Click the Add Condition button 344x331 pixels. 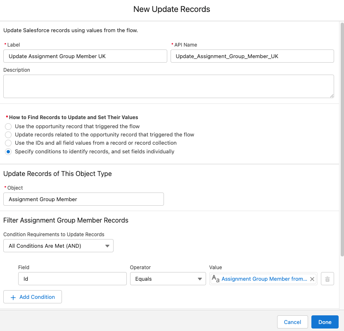(33, 297)
